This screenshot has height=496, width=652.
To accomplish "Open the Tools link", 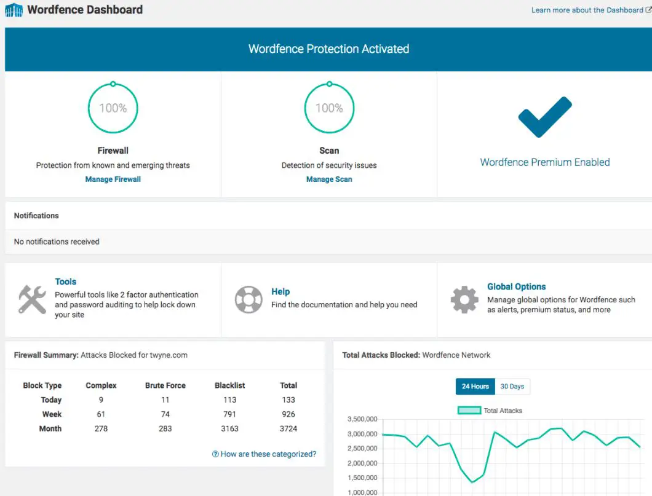I will 66,281.
